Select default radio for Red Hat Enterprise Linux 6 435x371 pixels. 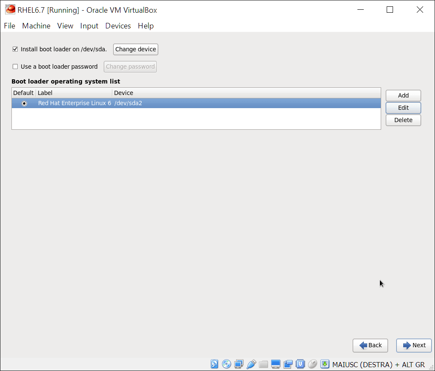[24, 103]
